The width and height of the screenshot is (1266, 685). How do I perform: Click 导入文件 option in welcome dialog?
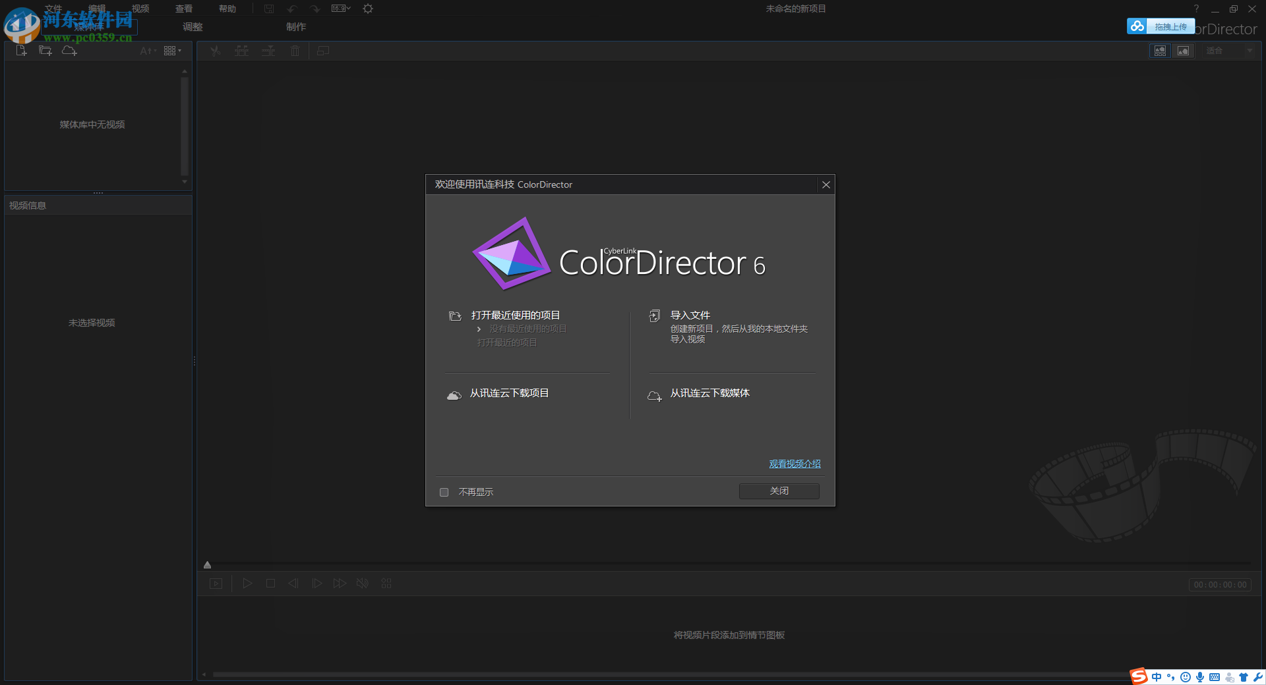click(690, 315)
